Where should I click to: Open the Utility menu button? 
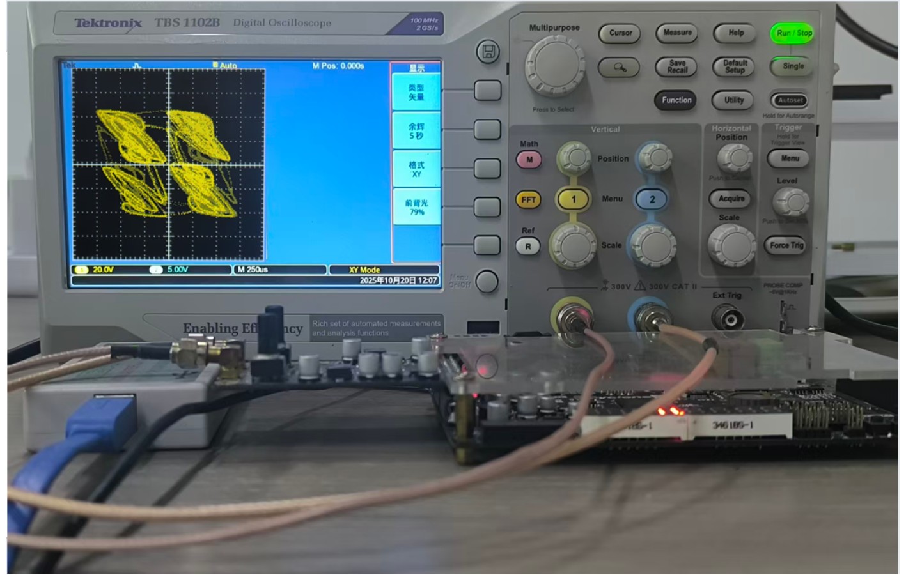(734, 100)
